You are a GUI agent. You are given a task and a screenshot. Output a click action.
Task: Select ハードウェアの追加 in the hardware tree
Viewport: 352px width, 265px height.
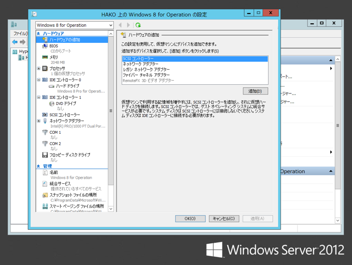click(x=72, y=40)
